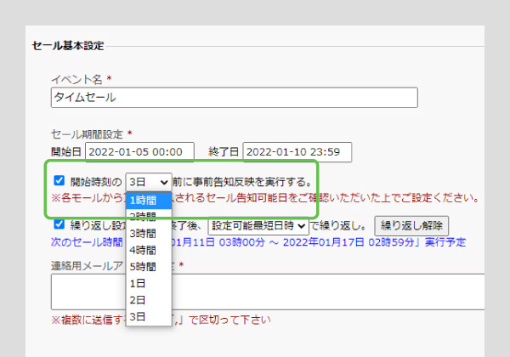Screen dimensions: 510x357
Task: Select 1時間 from the dropdown list
Action: coord(149,201)
